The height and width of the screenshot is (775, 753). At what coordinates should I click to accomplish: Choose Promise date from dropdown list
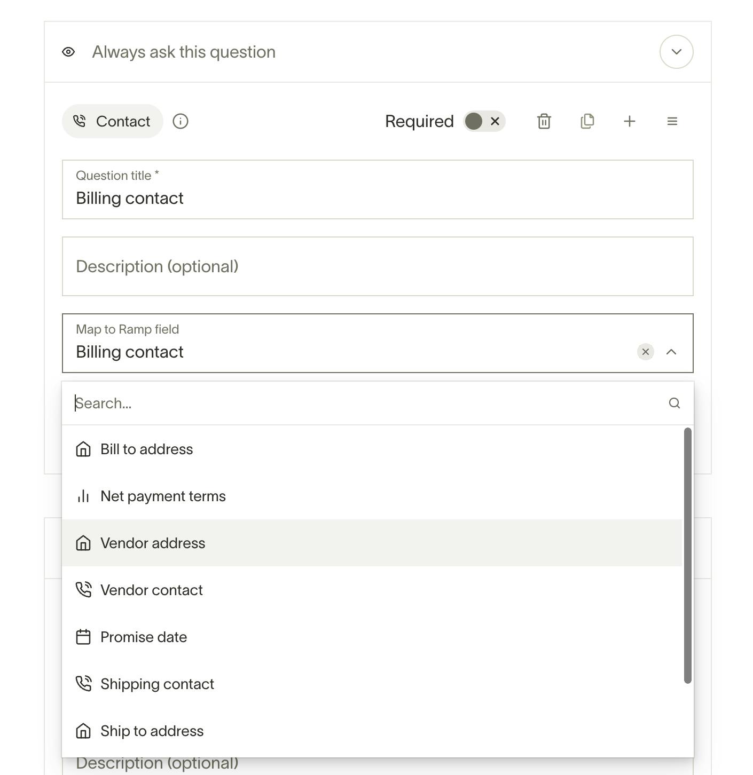144,637
